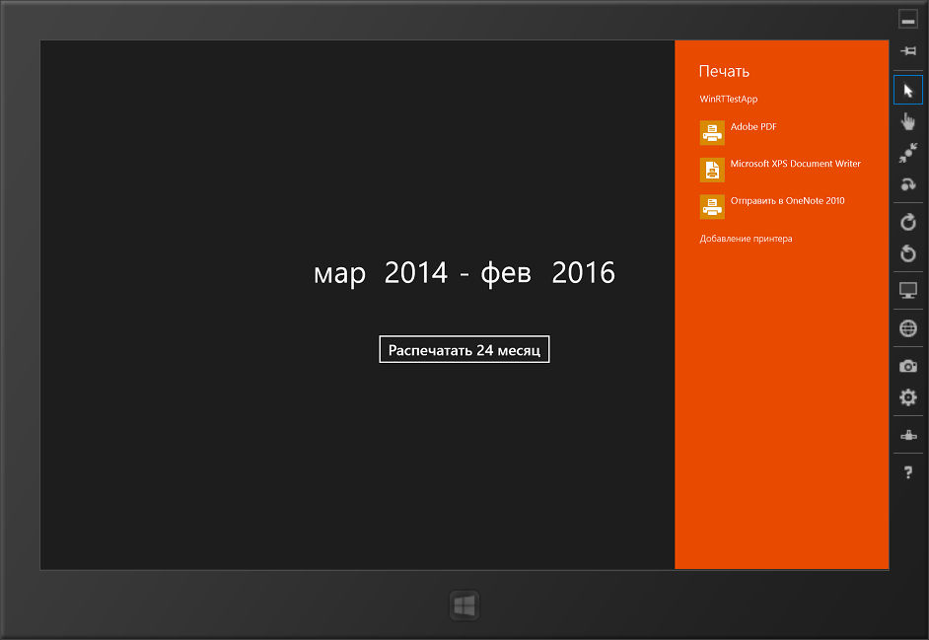Open screenshot settings gear icon

907,397
